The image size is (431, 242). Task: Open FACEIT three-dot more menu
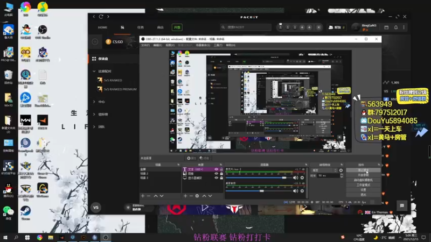click(404, 27)
